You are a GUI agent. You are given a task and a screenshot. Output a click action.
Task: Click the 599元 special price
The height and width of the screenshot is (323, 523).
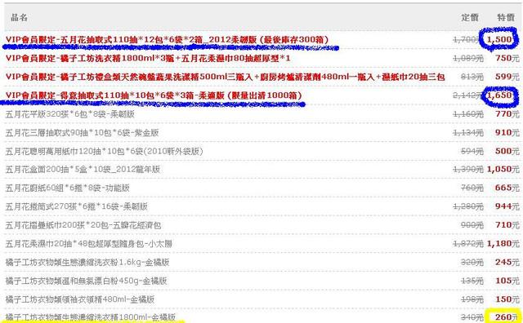tap(507, 77)
